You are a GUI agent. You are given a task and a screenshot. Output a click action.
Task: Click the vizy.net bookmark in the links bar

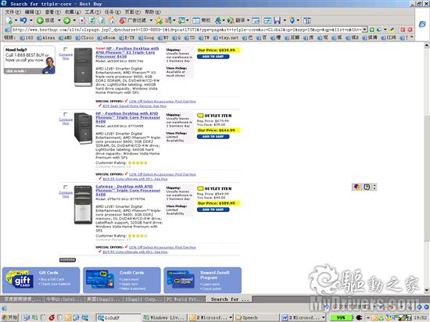[x=226, y=38]
